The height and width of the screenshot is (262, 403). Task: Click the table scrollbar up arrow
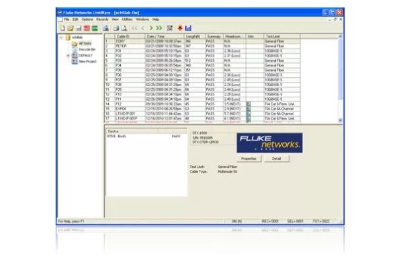(x=341, y=36)
